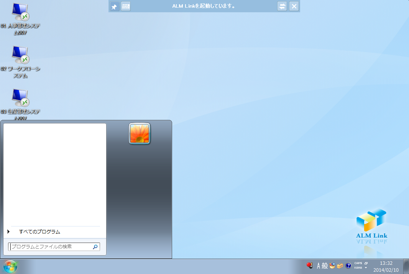Toggle the pin on the ALM Link bar
The image size is (409, 274).
(x=115, y=6)
